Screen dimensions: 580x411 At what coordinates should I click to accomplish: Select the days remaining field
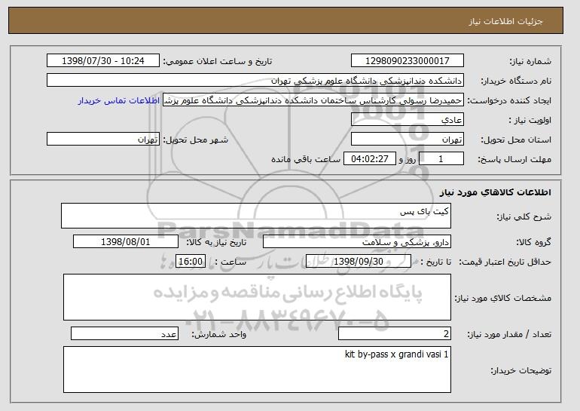tap(441, 159)
